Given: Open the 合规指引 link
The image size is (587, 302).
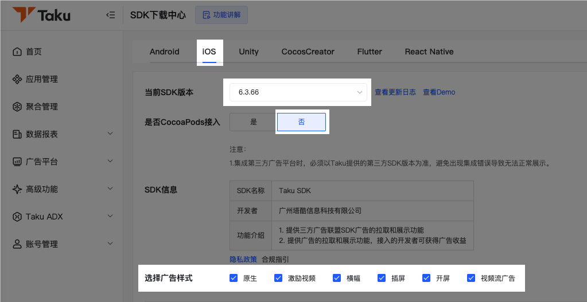Looking at the screenshot, I should pyautogui.click(x=275, y=260).
